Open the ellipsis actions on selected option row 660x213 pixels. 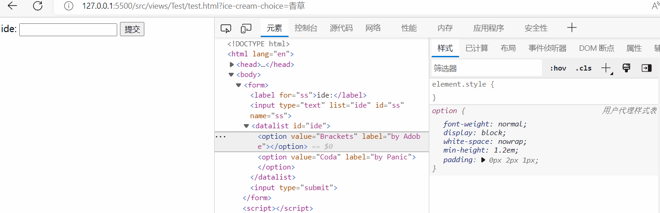click(221, 137)
